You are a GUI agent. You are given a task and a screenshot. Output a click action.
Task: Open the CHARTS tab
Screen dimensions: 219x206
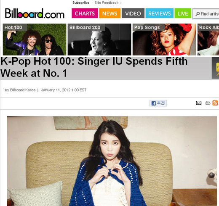85,13
